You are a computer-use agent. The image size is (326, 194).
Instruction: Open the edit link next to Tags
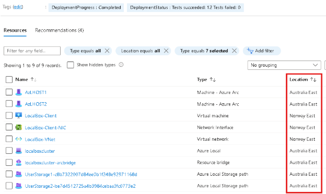coord(18,7)
